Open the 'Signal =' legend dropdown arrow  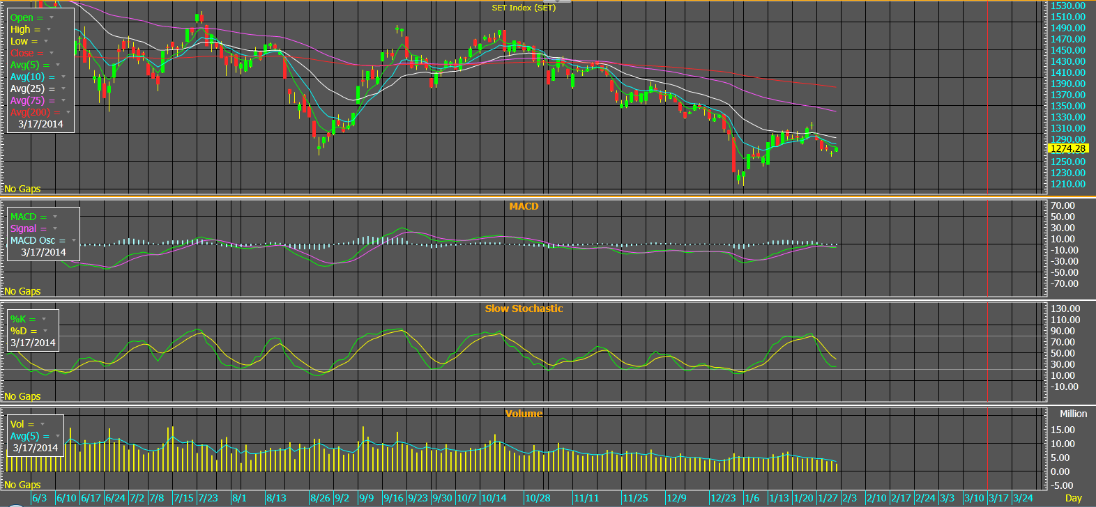54,228
